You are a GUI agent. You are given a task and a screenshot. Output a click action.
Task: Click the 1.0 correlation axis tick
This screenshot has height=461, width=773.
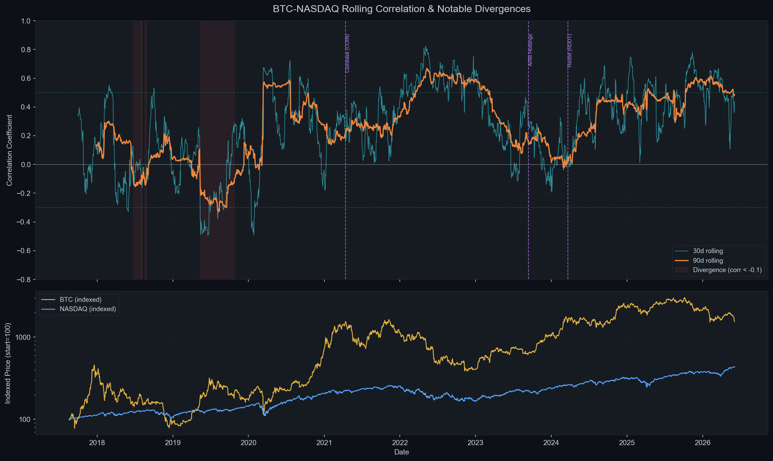pos(26,21)
